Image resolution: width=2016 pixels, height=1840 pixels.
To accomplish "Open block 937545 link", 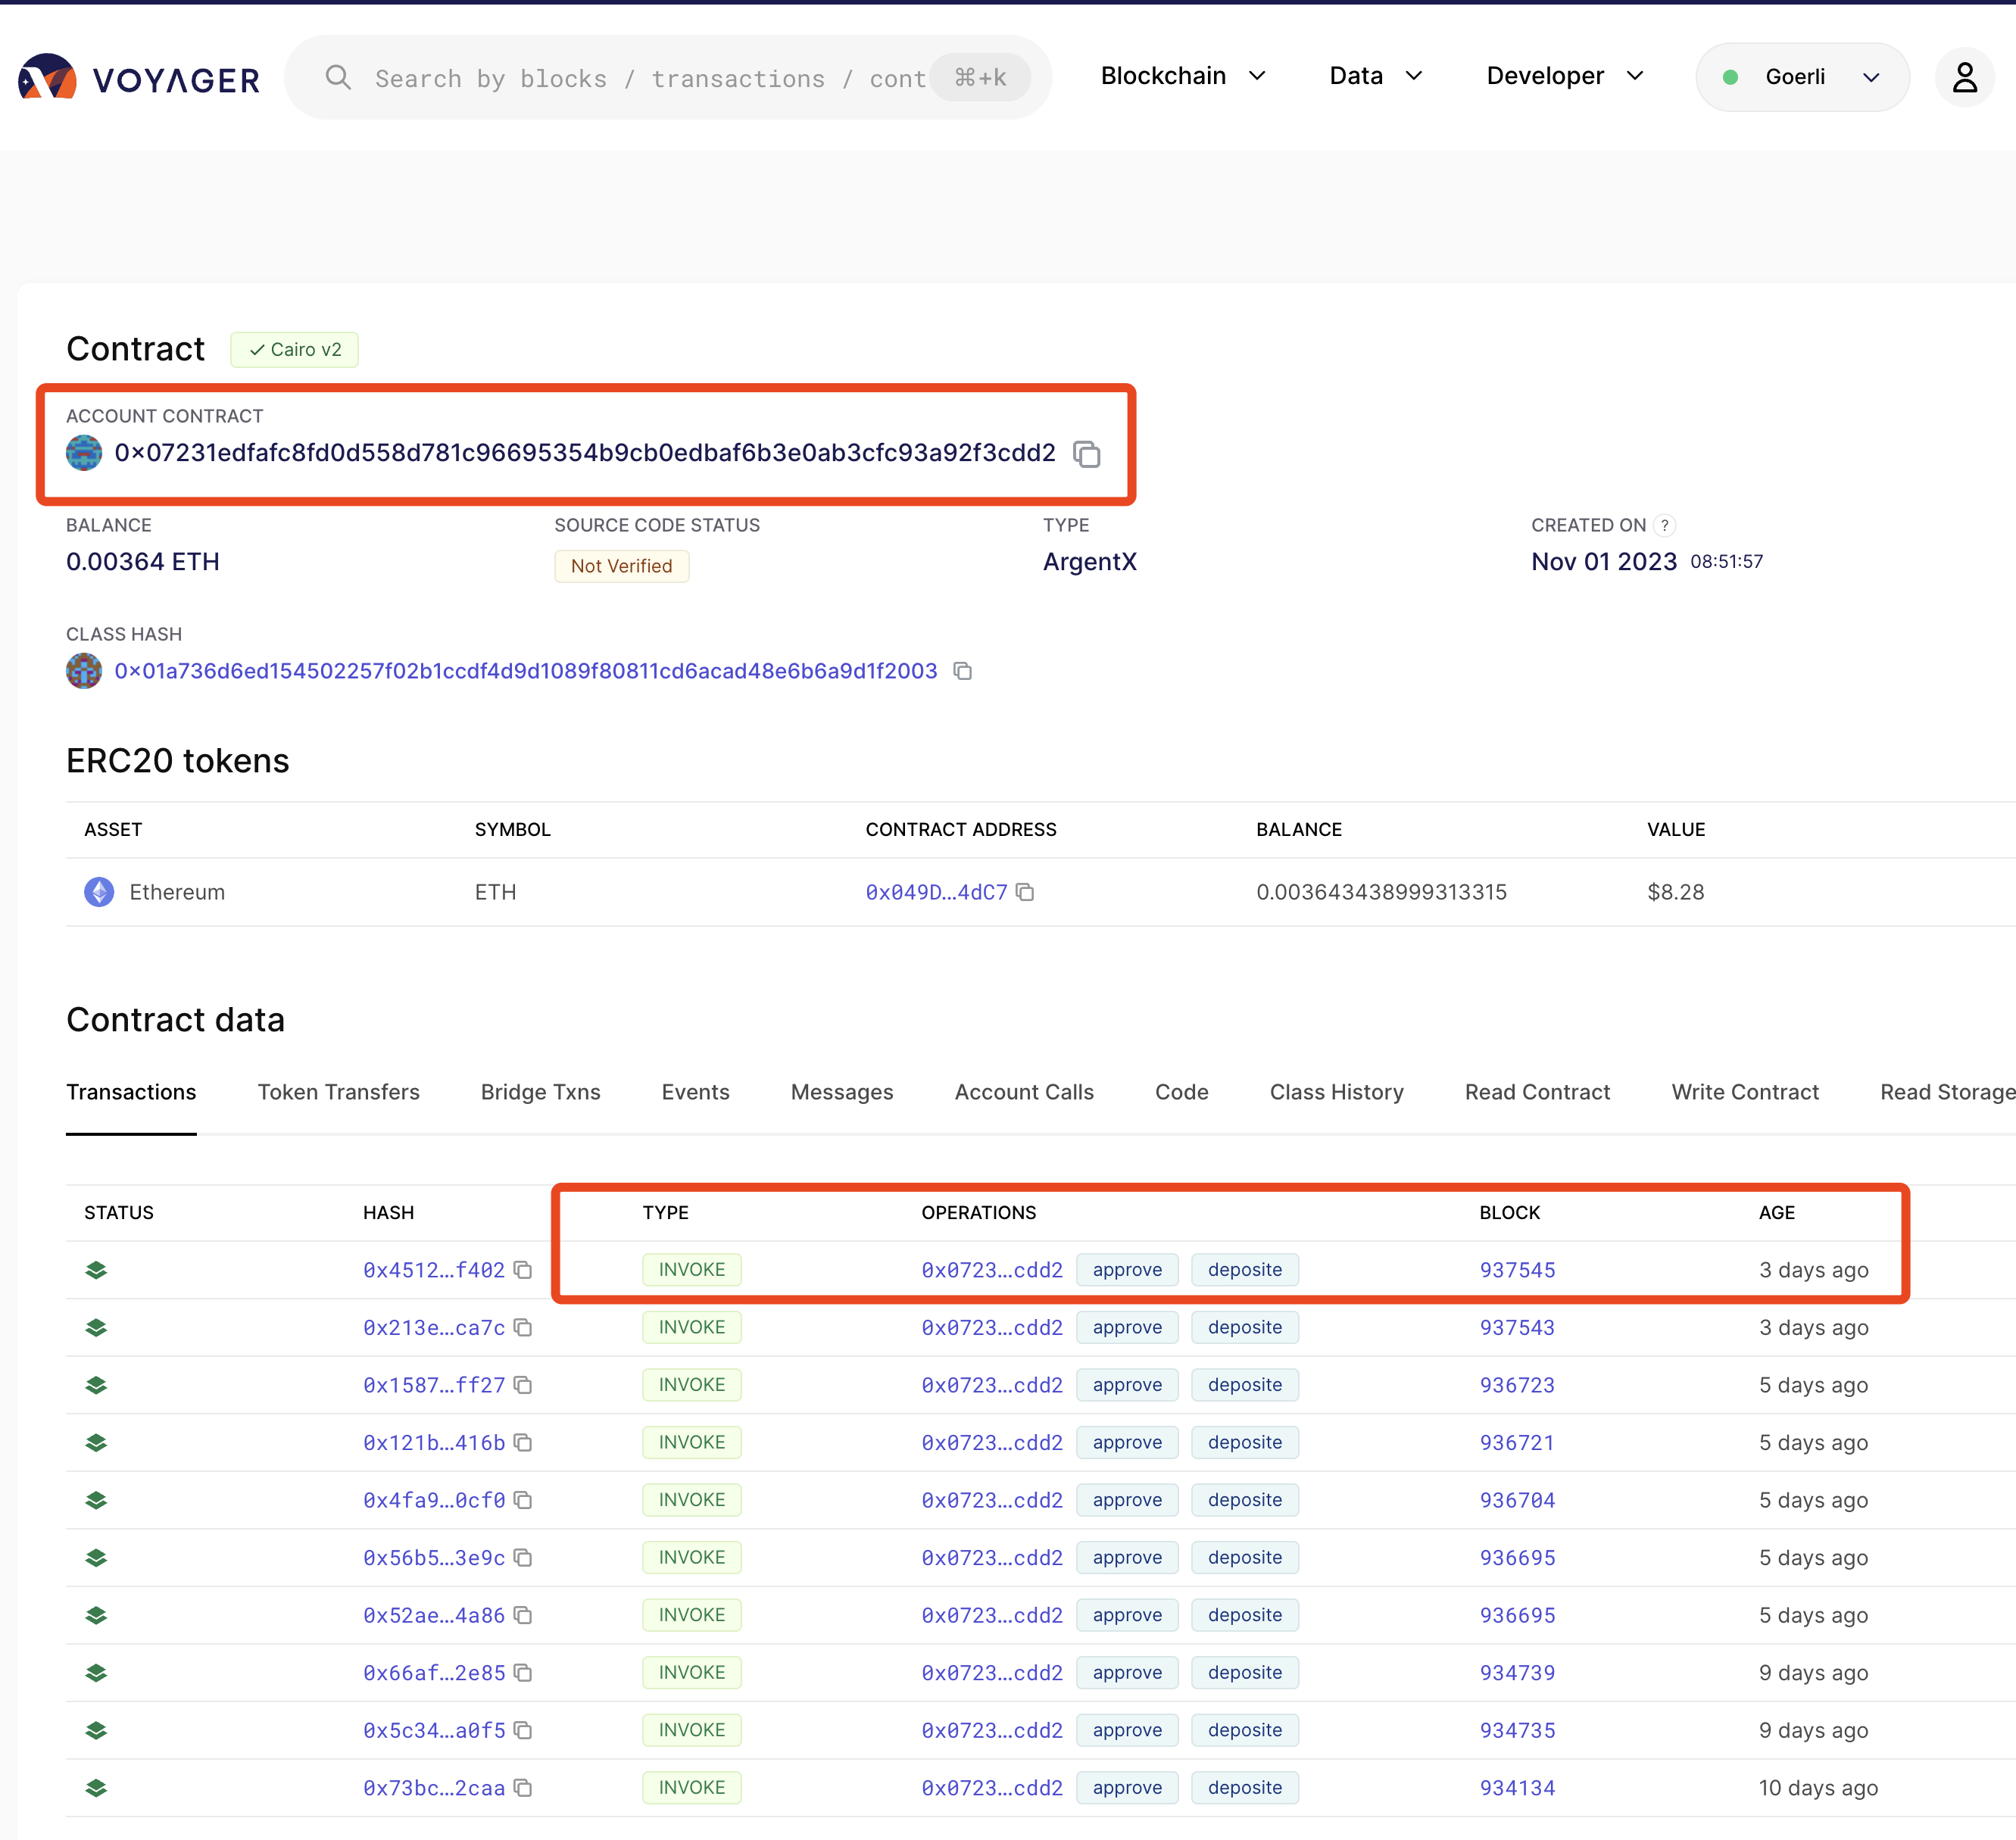I will click(1517, 1270).
